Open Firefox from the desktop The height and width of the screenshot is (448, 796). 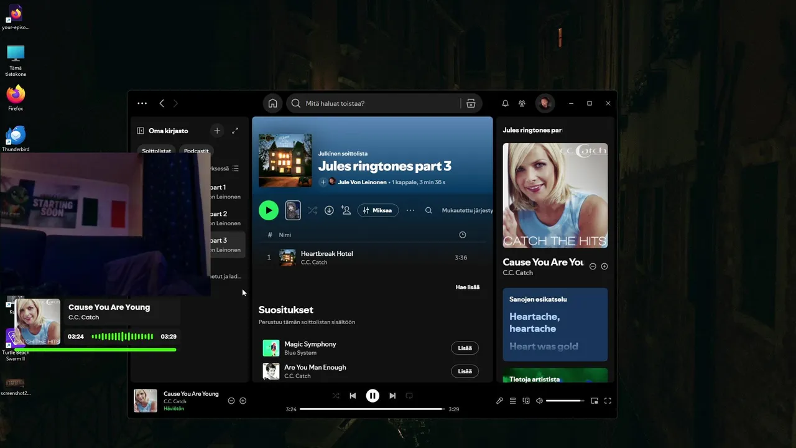point(16,98)
